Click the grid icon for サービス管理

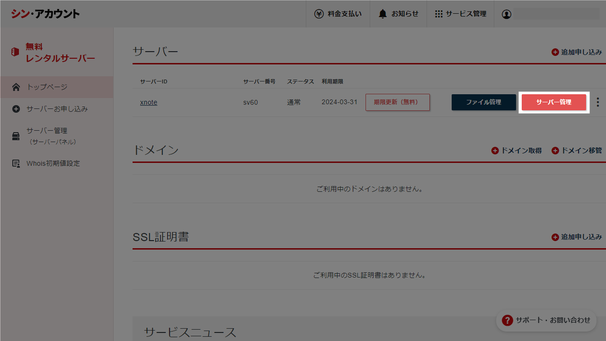click(439, 14)
